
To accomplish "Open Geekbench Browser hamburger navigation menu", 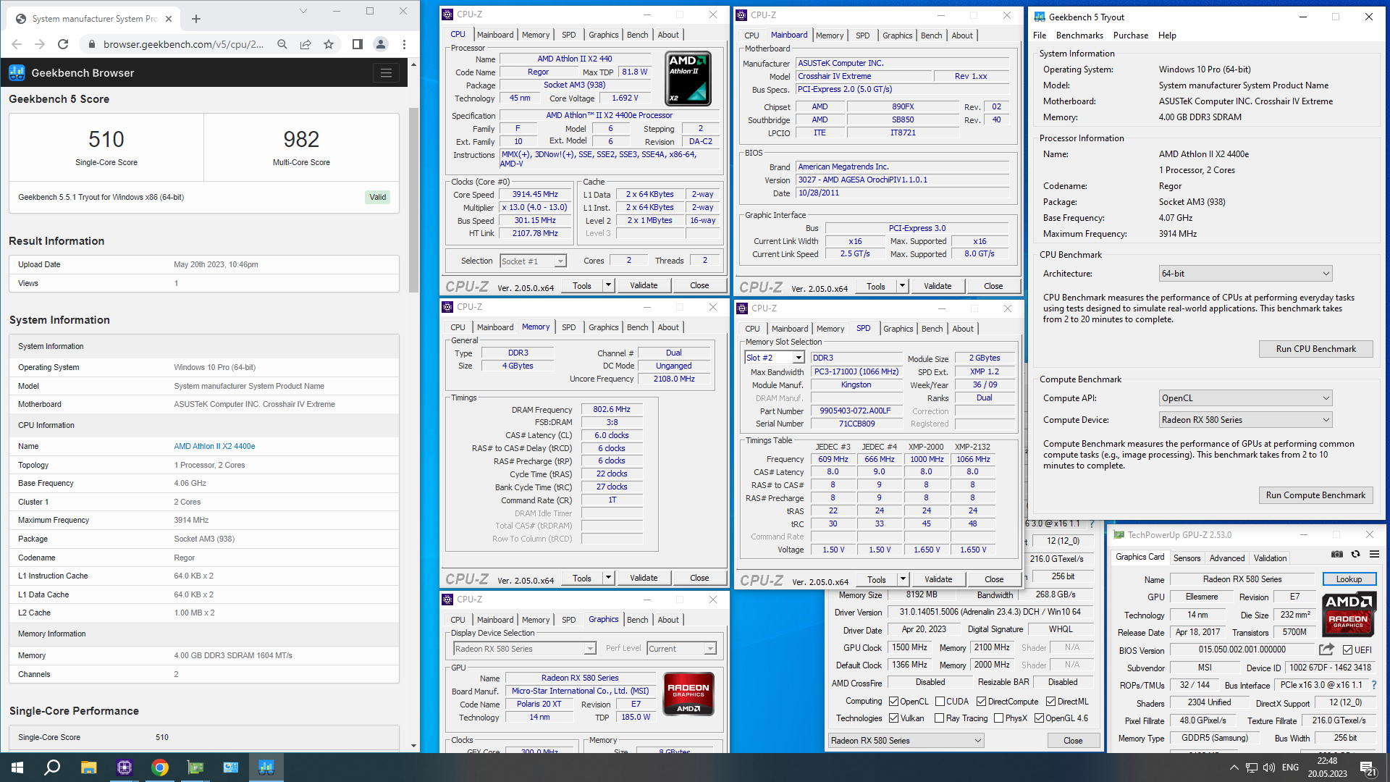I will pyautogui.click(x=386, y=72).
